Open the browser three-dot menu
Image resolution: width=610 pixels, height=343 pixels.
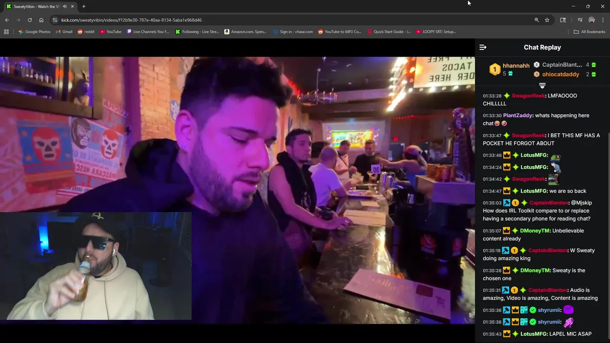click(x=603, y=20)
